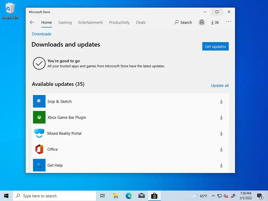The height and width of the screenshot is (201, 268).
Task: Maximize the Microsoft Store window
Action: click(217, 12)
